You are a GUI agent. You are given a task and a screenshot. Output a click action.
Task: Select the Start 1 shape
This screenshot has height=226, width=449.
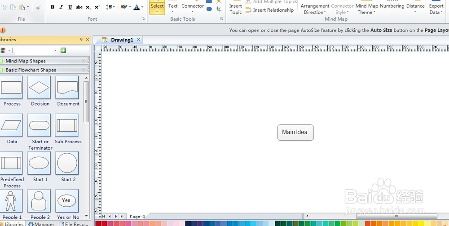(39, 163)
